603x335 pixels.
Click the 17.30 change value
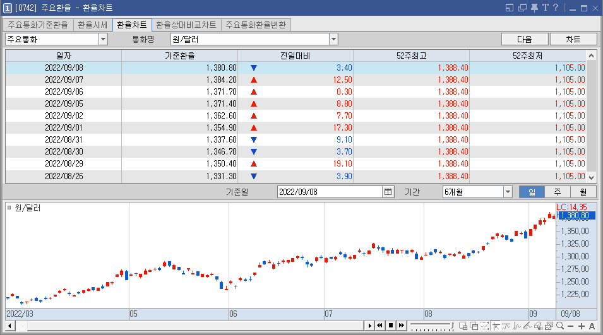pyautogui.click(x=342, y=127)
